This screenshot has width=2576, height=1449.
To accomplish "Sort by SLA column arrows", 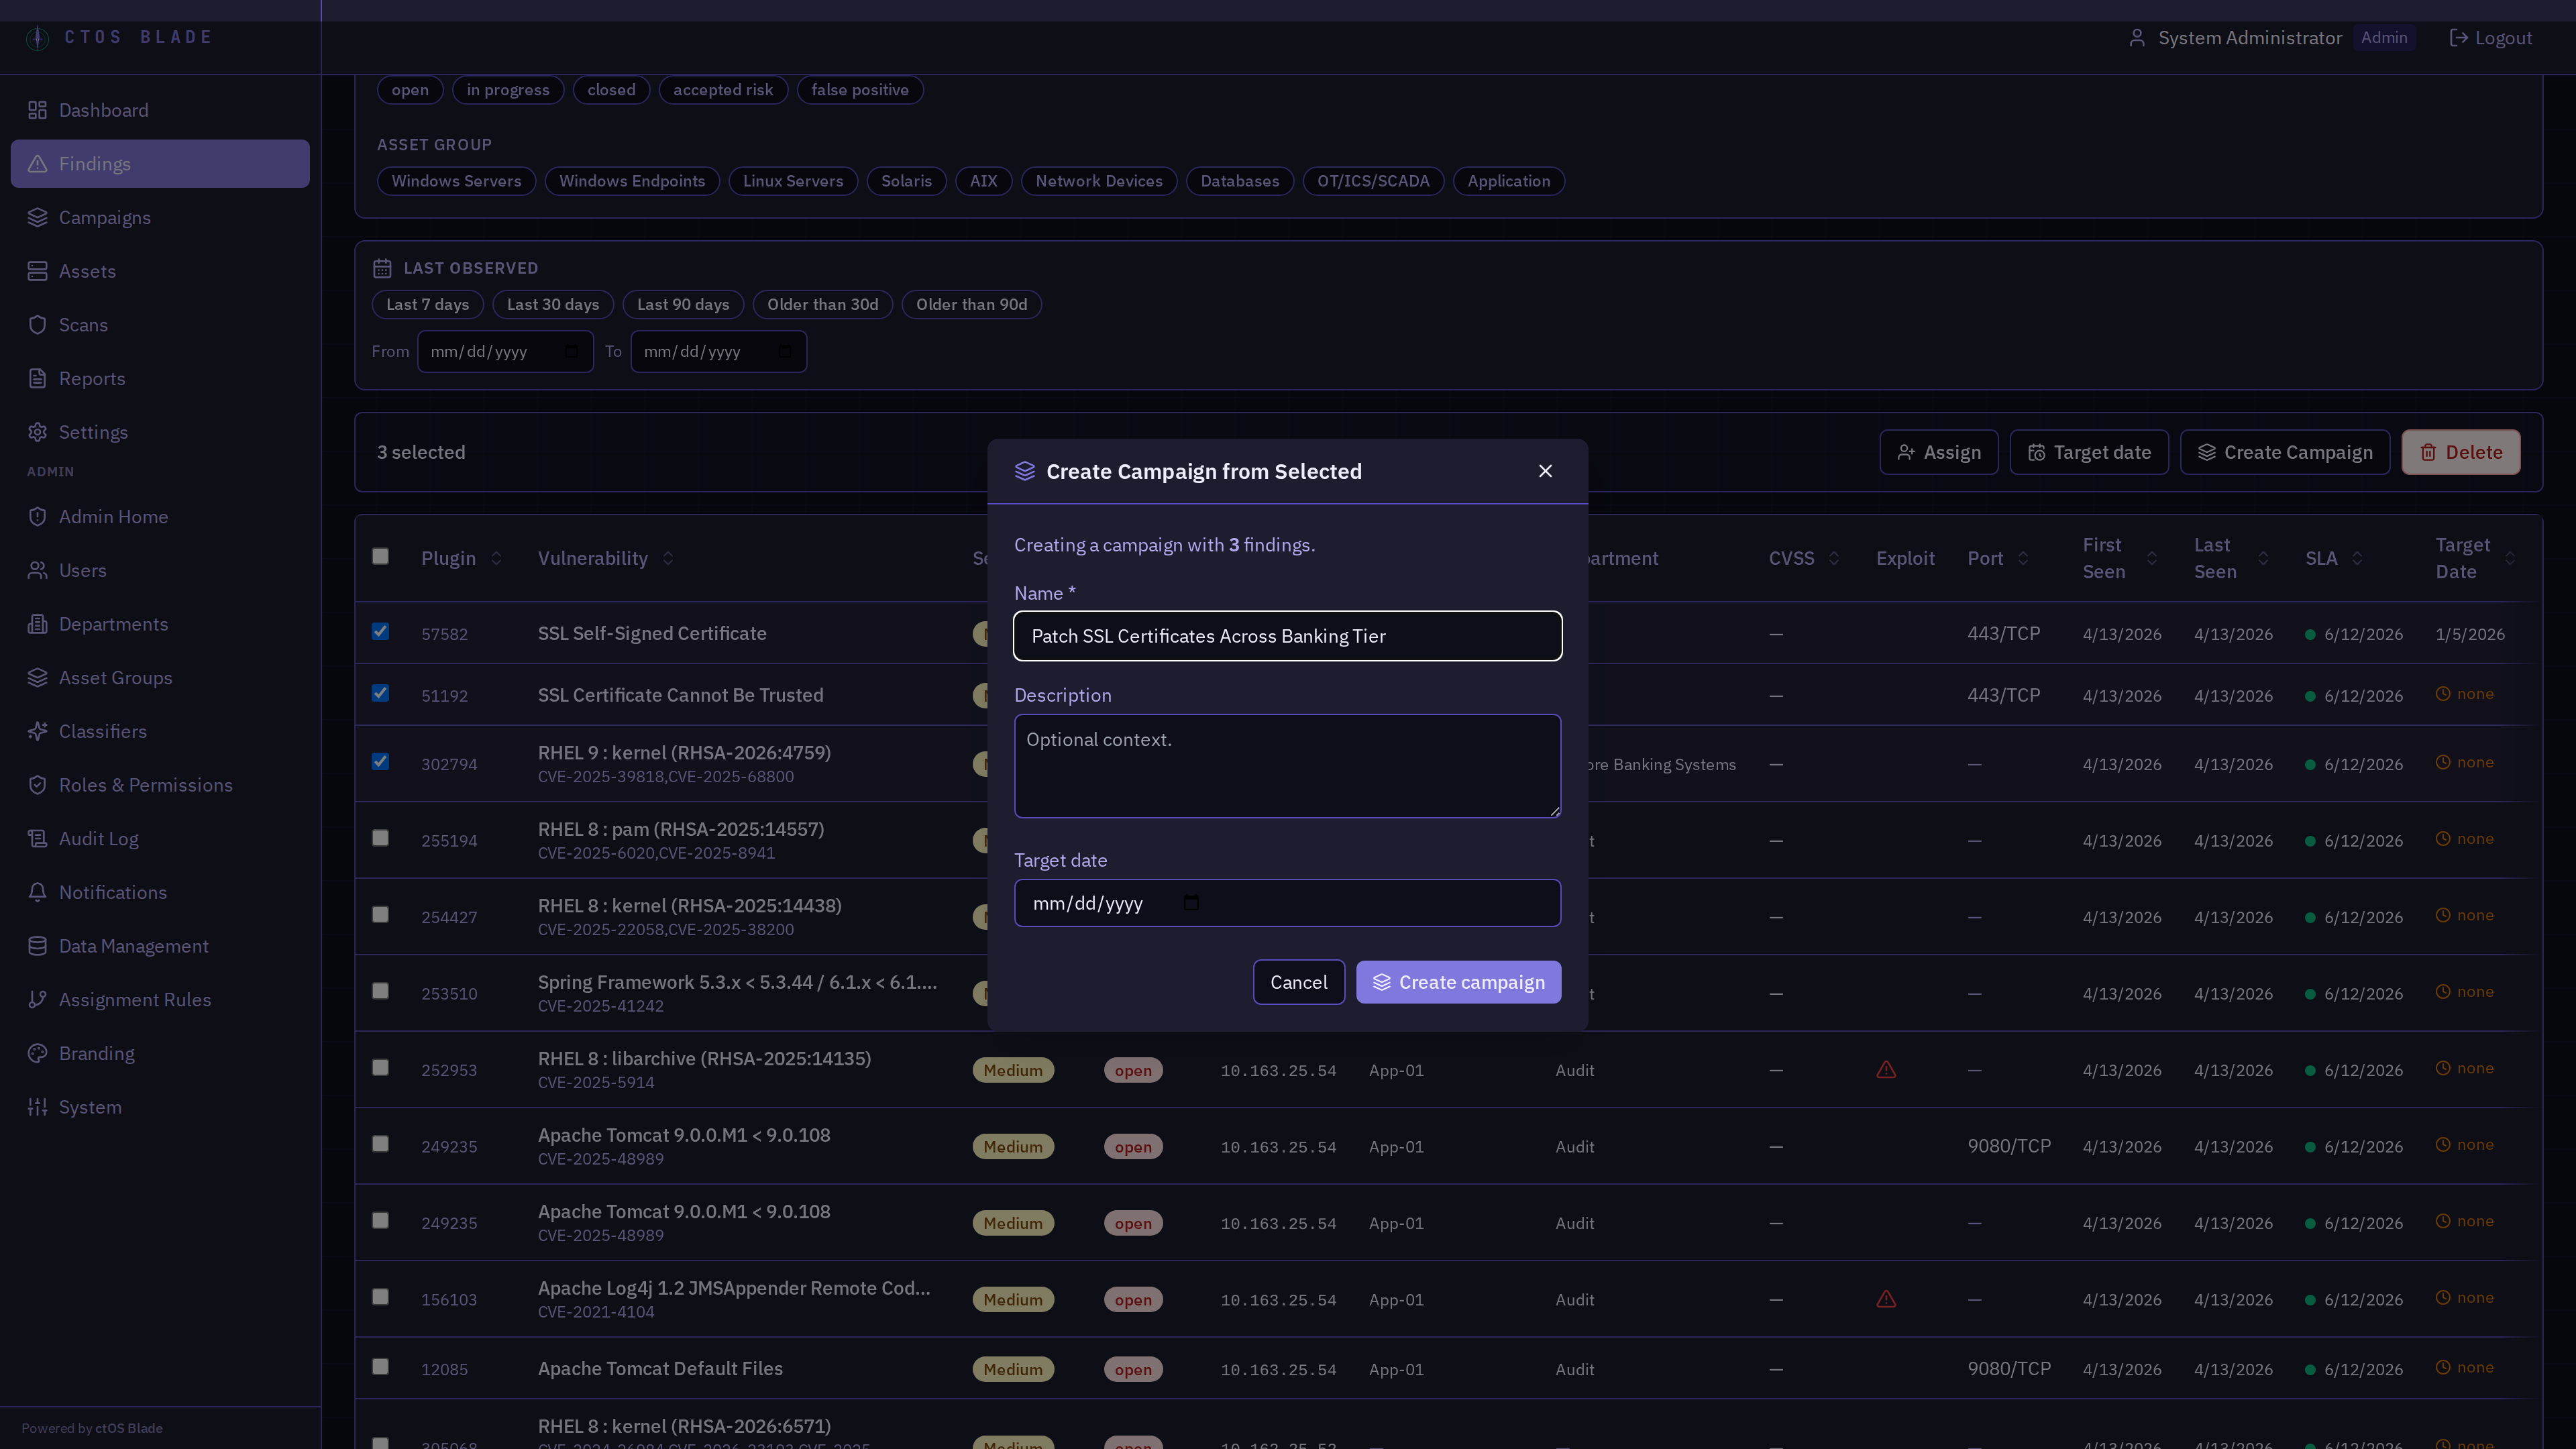I will pos(2357,558).
